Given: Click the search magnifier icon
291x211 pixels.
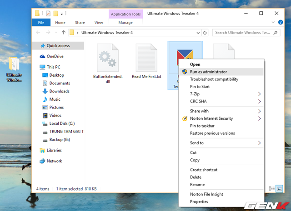Looking at the screenshot, I should pos(276,33).
